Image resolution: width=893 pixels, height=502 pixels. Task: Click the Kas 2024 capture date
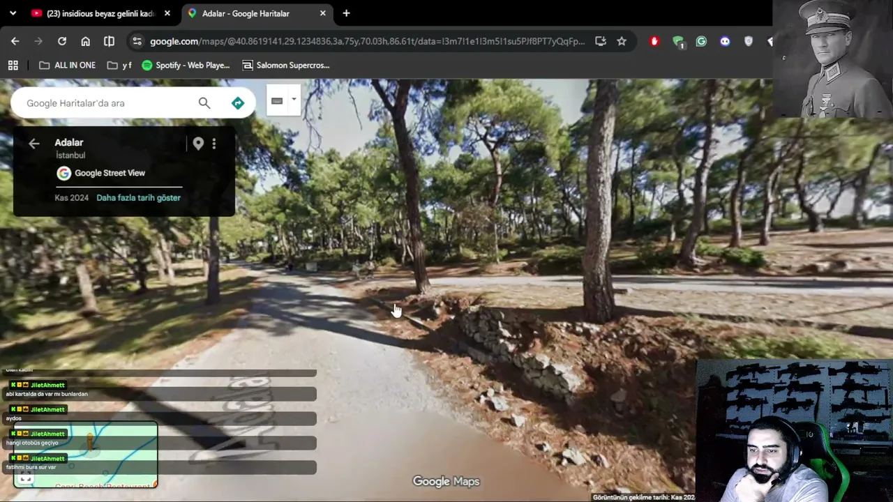72,198
